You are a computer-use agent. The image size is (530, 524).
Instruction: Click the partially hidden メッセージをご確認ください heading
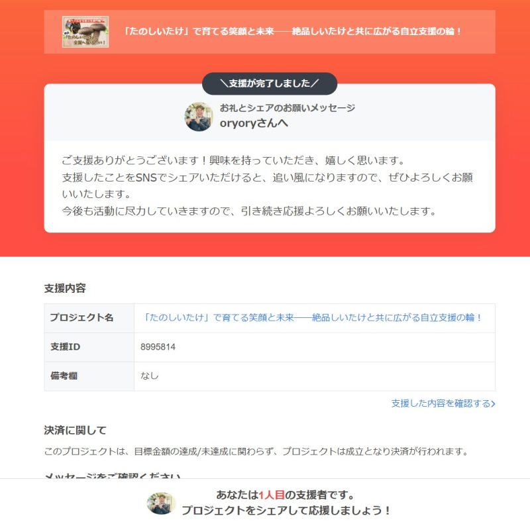(113, 476)
